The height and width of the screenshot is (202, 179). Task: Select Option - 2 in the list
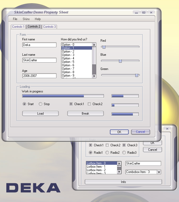point(77,51)
